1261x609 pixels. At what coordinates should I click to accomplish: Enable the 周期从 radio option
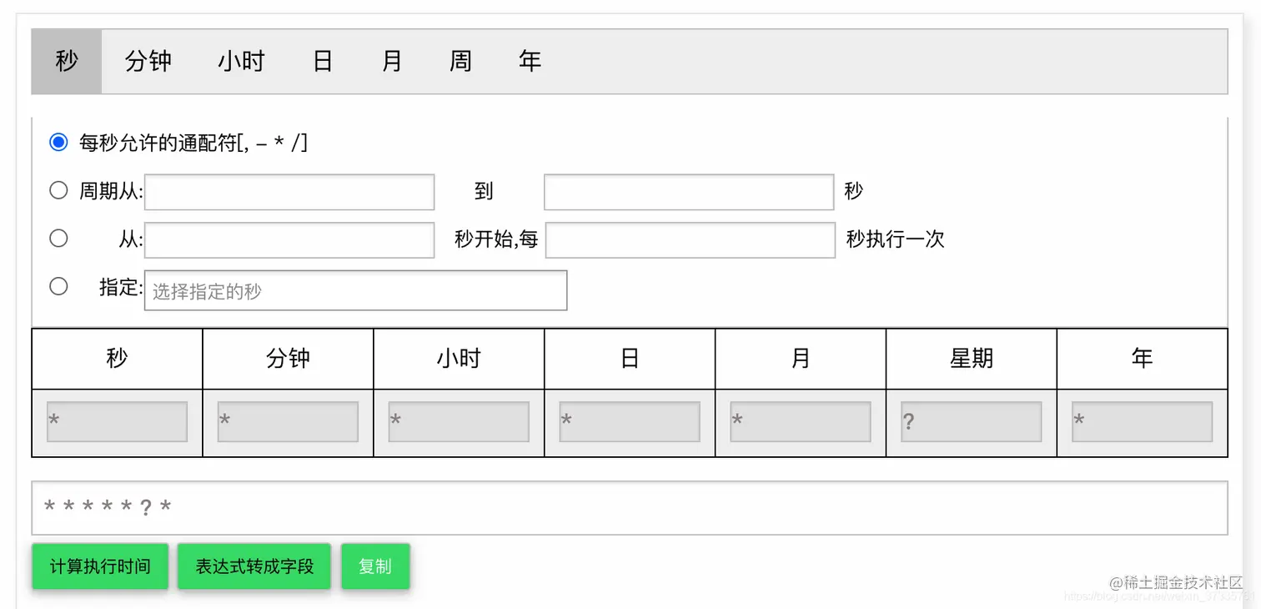(58, 189)
